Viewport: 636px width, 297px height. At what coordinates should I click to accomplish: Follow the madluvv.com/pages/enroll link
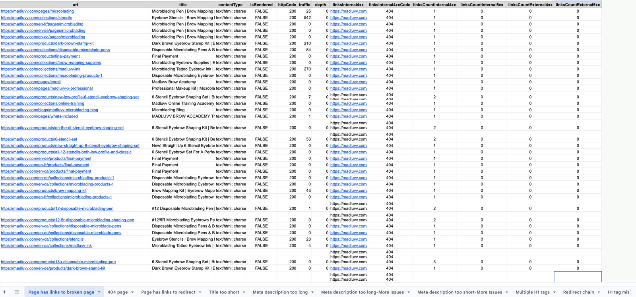pos(31,82)
